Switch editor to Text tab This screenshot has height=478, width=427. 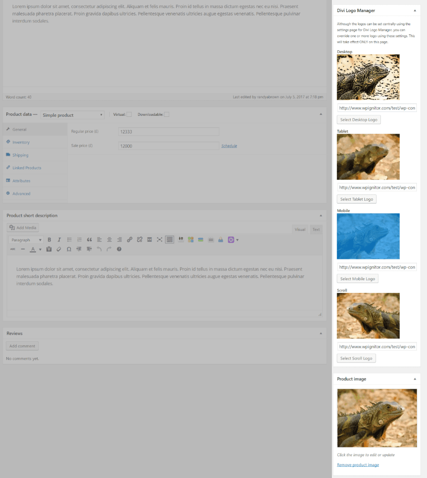(316, 229)
